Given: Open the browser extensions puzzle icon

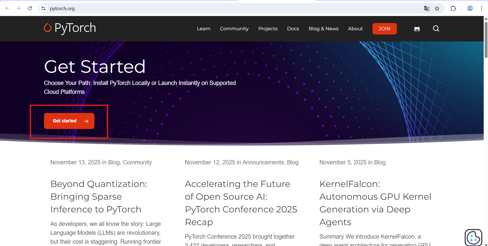Looking at the screenshot, I should (x=453, y=8).
